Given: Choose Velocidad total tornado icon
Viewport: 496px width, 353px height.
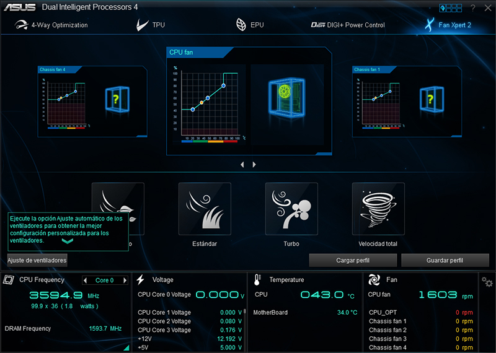Looking at the screenshot, I should pyautogui.click(x=378, y=208).
